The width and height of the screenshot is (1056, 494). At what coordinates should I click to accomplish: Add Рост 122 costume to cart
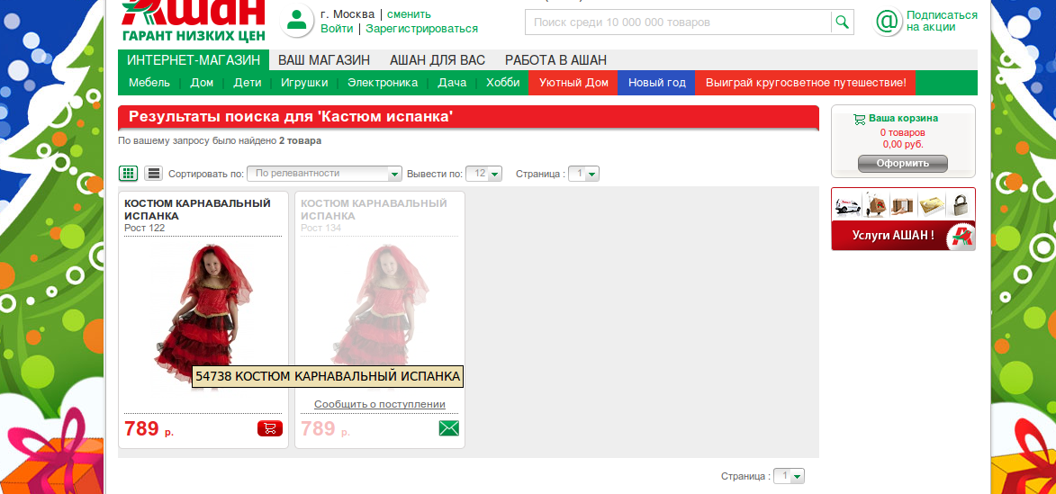(270, 428)
